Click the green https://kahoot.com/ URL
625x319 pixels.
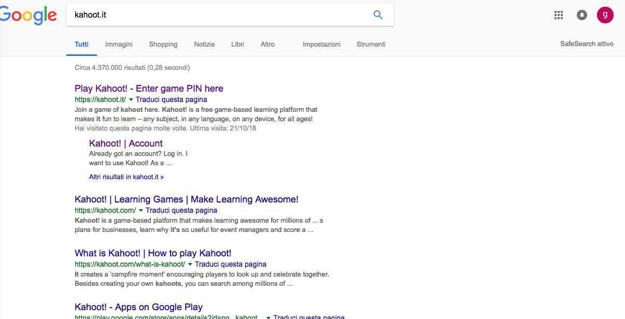coord(105,211)
